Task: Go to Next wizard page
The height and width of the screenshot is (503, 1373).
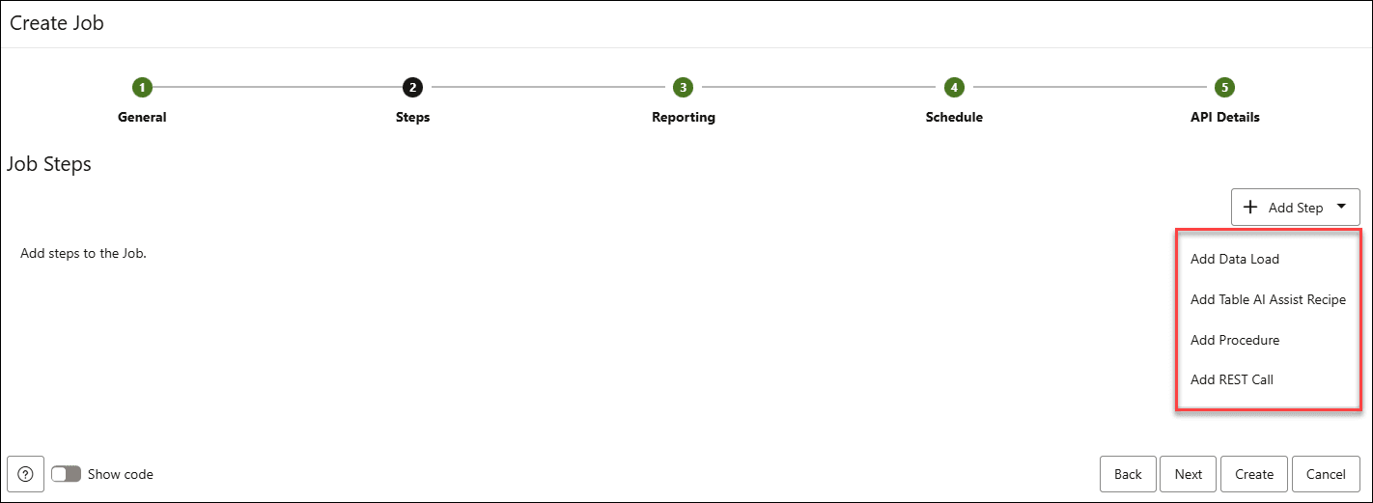Action: [x=1188, y=474]
